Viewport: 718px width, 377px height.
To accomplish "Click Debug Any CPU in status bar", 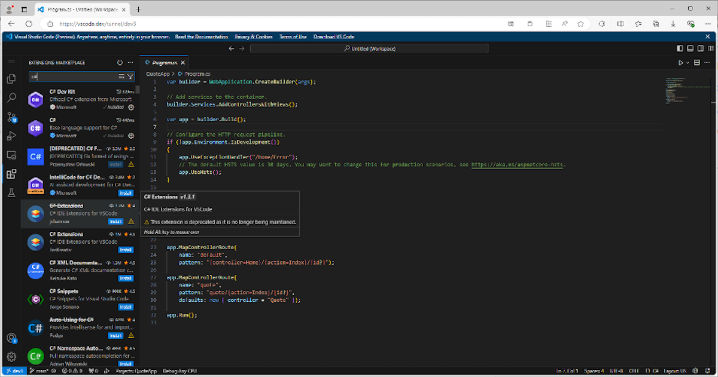I will pyautogui.click(x=180, y=371).
